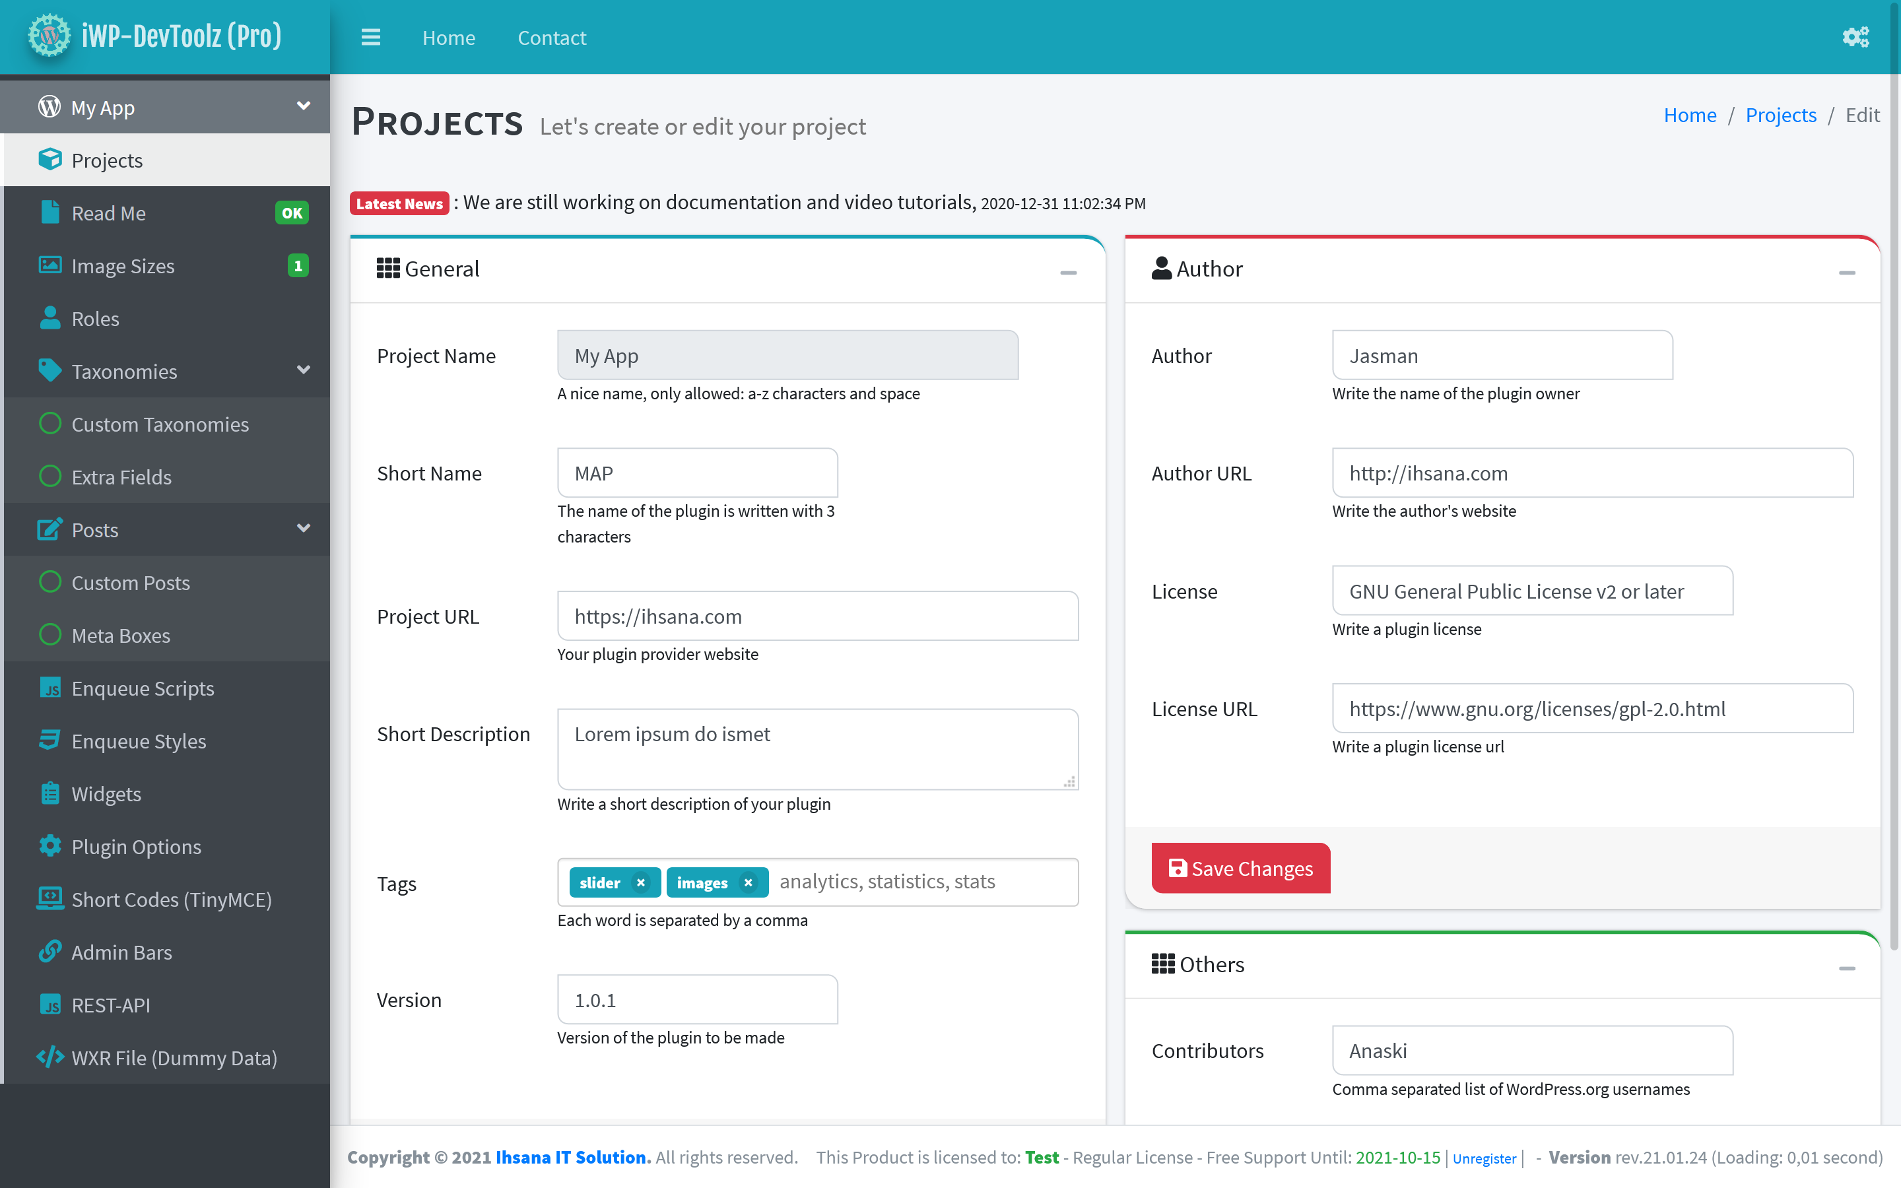Open Roles sidebar item

166,317
